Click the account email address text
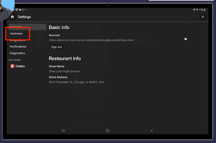The height and width of the screenshot is (143, 216). [x=91, y=40]
